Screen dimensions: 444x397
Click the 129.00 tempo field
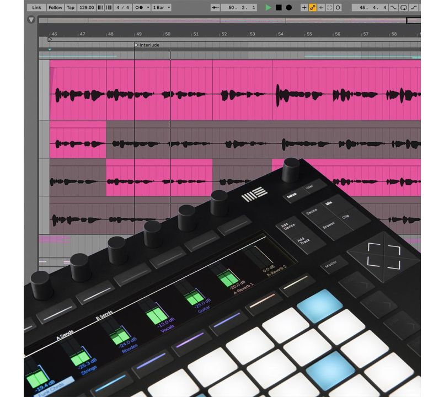[x=87, y=8]
